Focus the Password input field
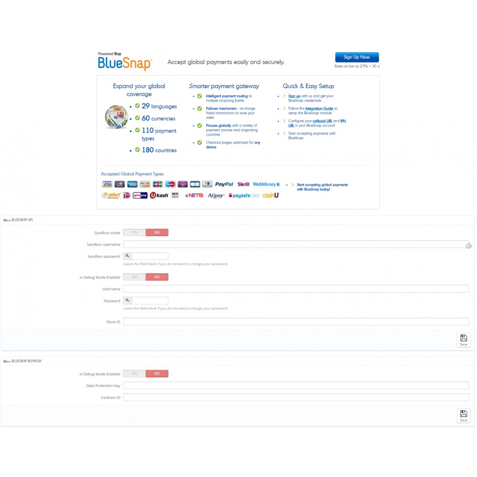 click(150, 301)
